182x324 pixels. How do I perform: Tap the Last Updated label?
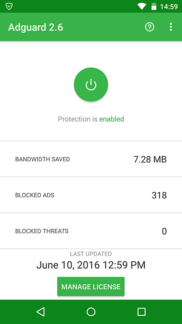(x=91, y=254)
